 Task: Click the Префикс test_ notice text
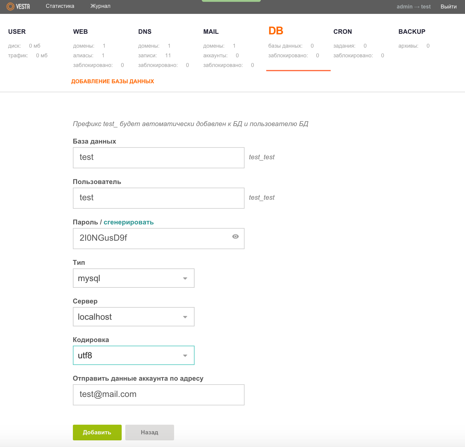[190, 124]
